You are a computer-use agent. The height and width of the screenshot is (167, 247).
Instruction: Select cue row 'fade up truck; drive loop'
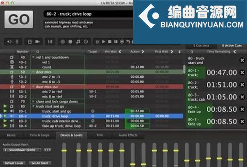pyautogui.click(x=91, y=126)
